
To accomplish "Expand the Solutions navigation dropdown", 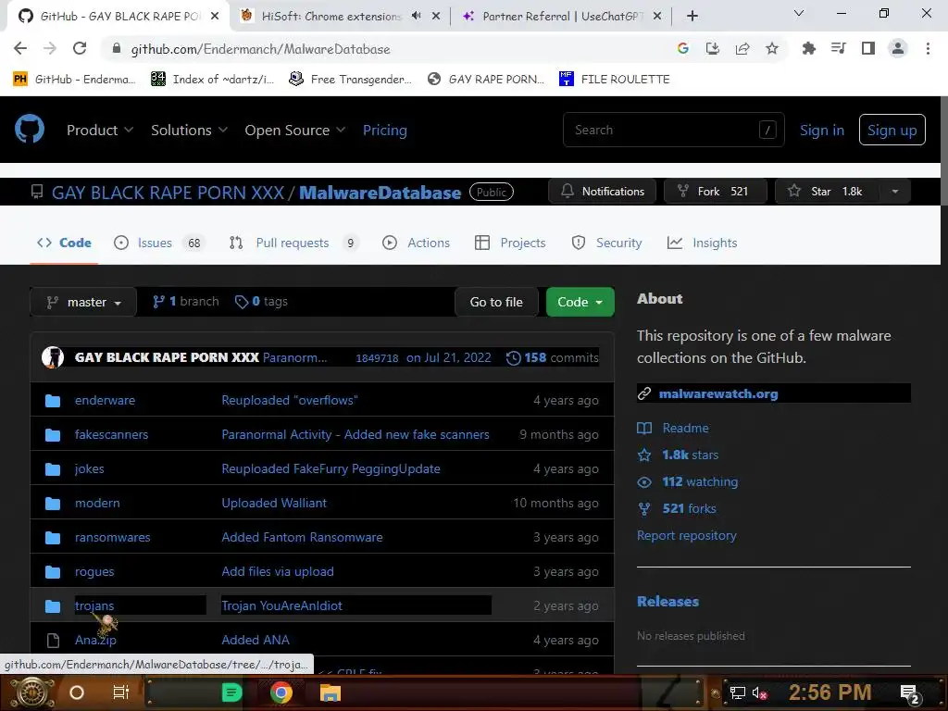I will pos(189,130).
